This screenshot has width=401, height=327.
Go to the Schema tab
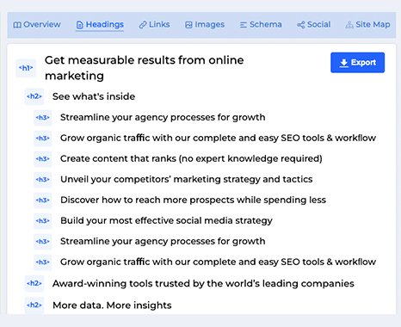(261, 25)
